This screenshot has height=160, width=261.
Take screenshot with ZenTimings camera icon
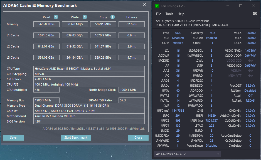255,14
